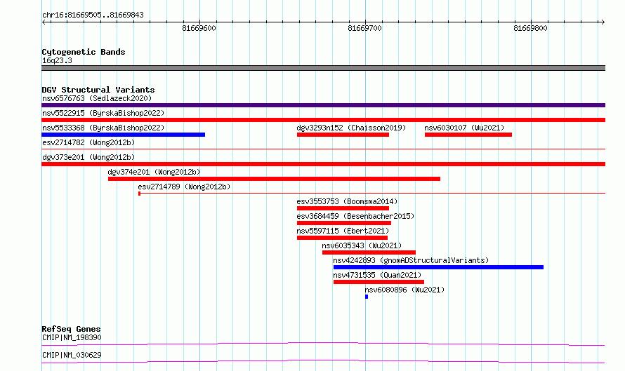Click the nsv5533368 (ByrskaBishop2022) label
Image resolution: width=625 pixels, height=371 pixels.
pyautogui.click(x=103, y=128)
